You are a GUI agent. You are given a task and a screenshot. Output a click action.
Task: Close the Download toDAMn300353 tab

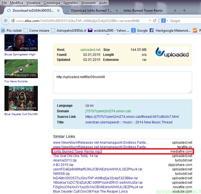[58, 11]
